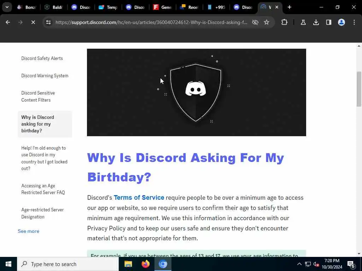Image resolution: width=362 pixels, height=271 pixels.
Task: Open the tab search dropdown arrow
Action: (x=7, y=7)
